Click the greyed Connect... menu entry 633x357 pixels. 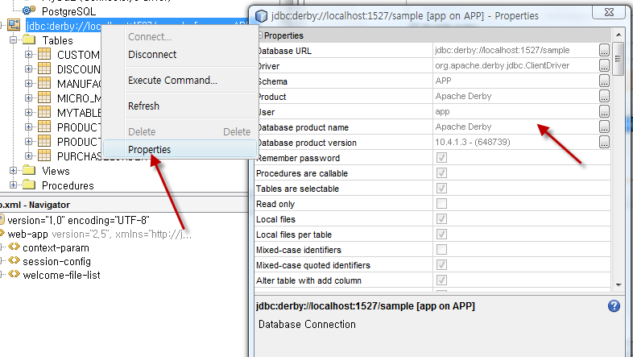(180, 37)
